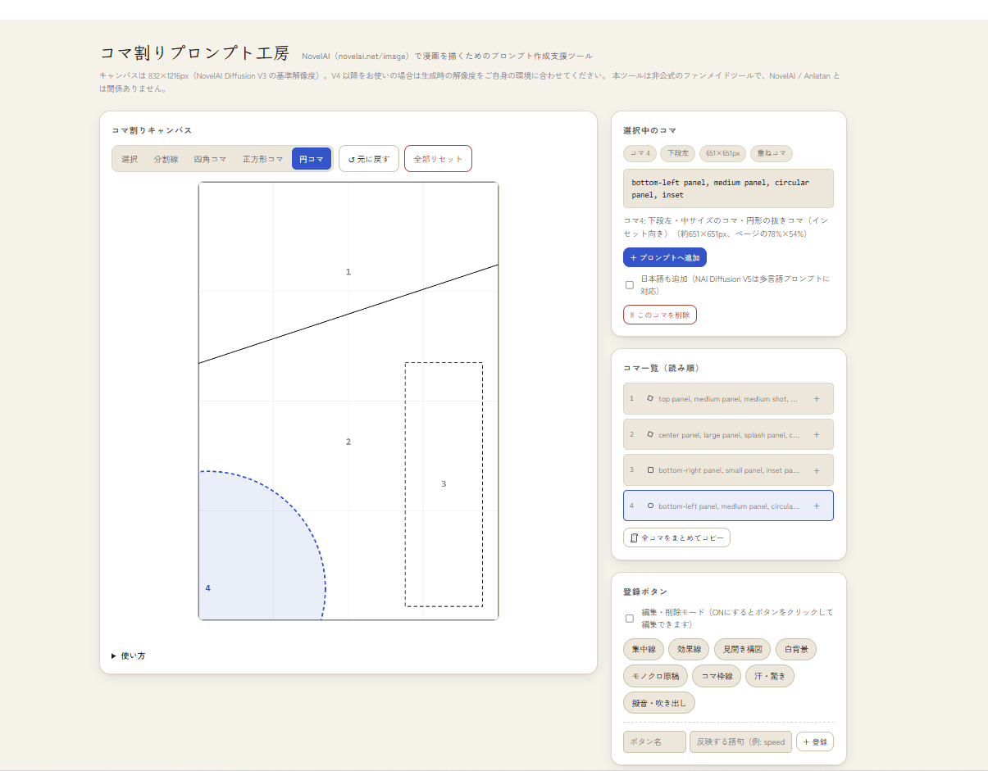
Task: Select dashed inset panel 3 on the canvas
Action: [x=444, y=484]
